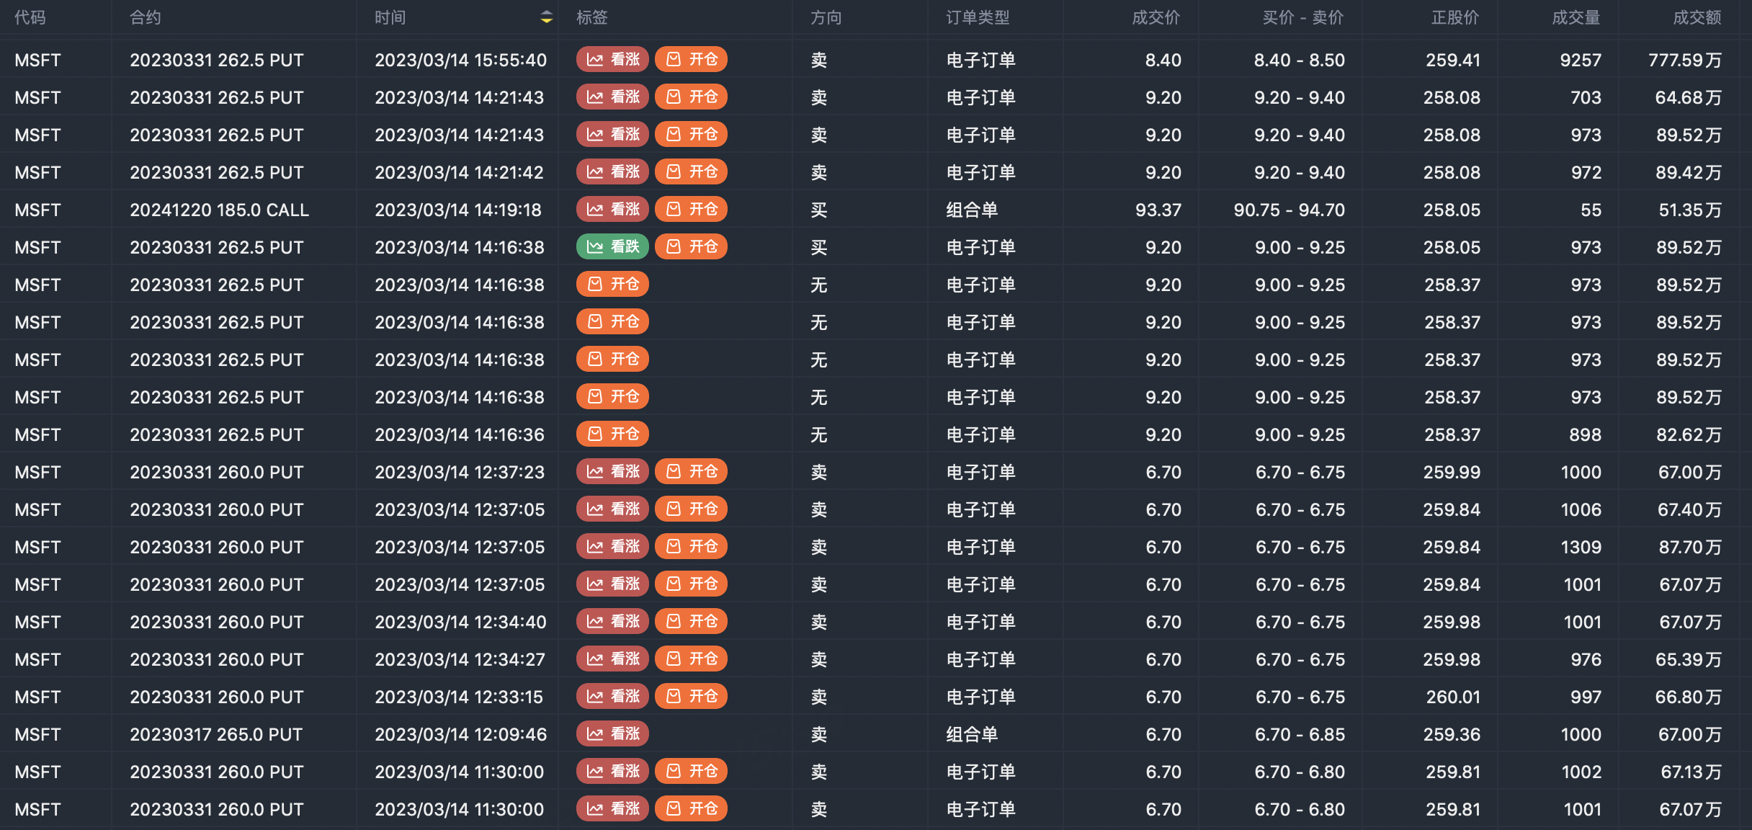Click the stock price 259.41
The image size is (1752, 830).
1453,60
